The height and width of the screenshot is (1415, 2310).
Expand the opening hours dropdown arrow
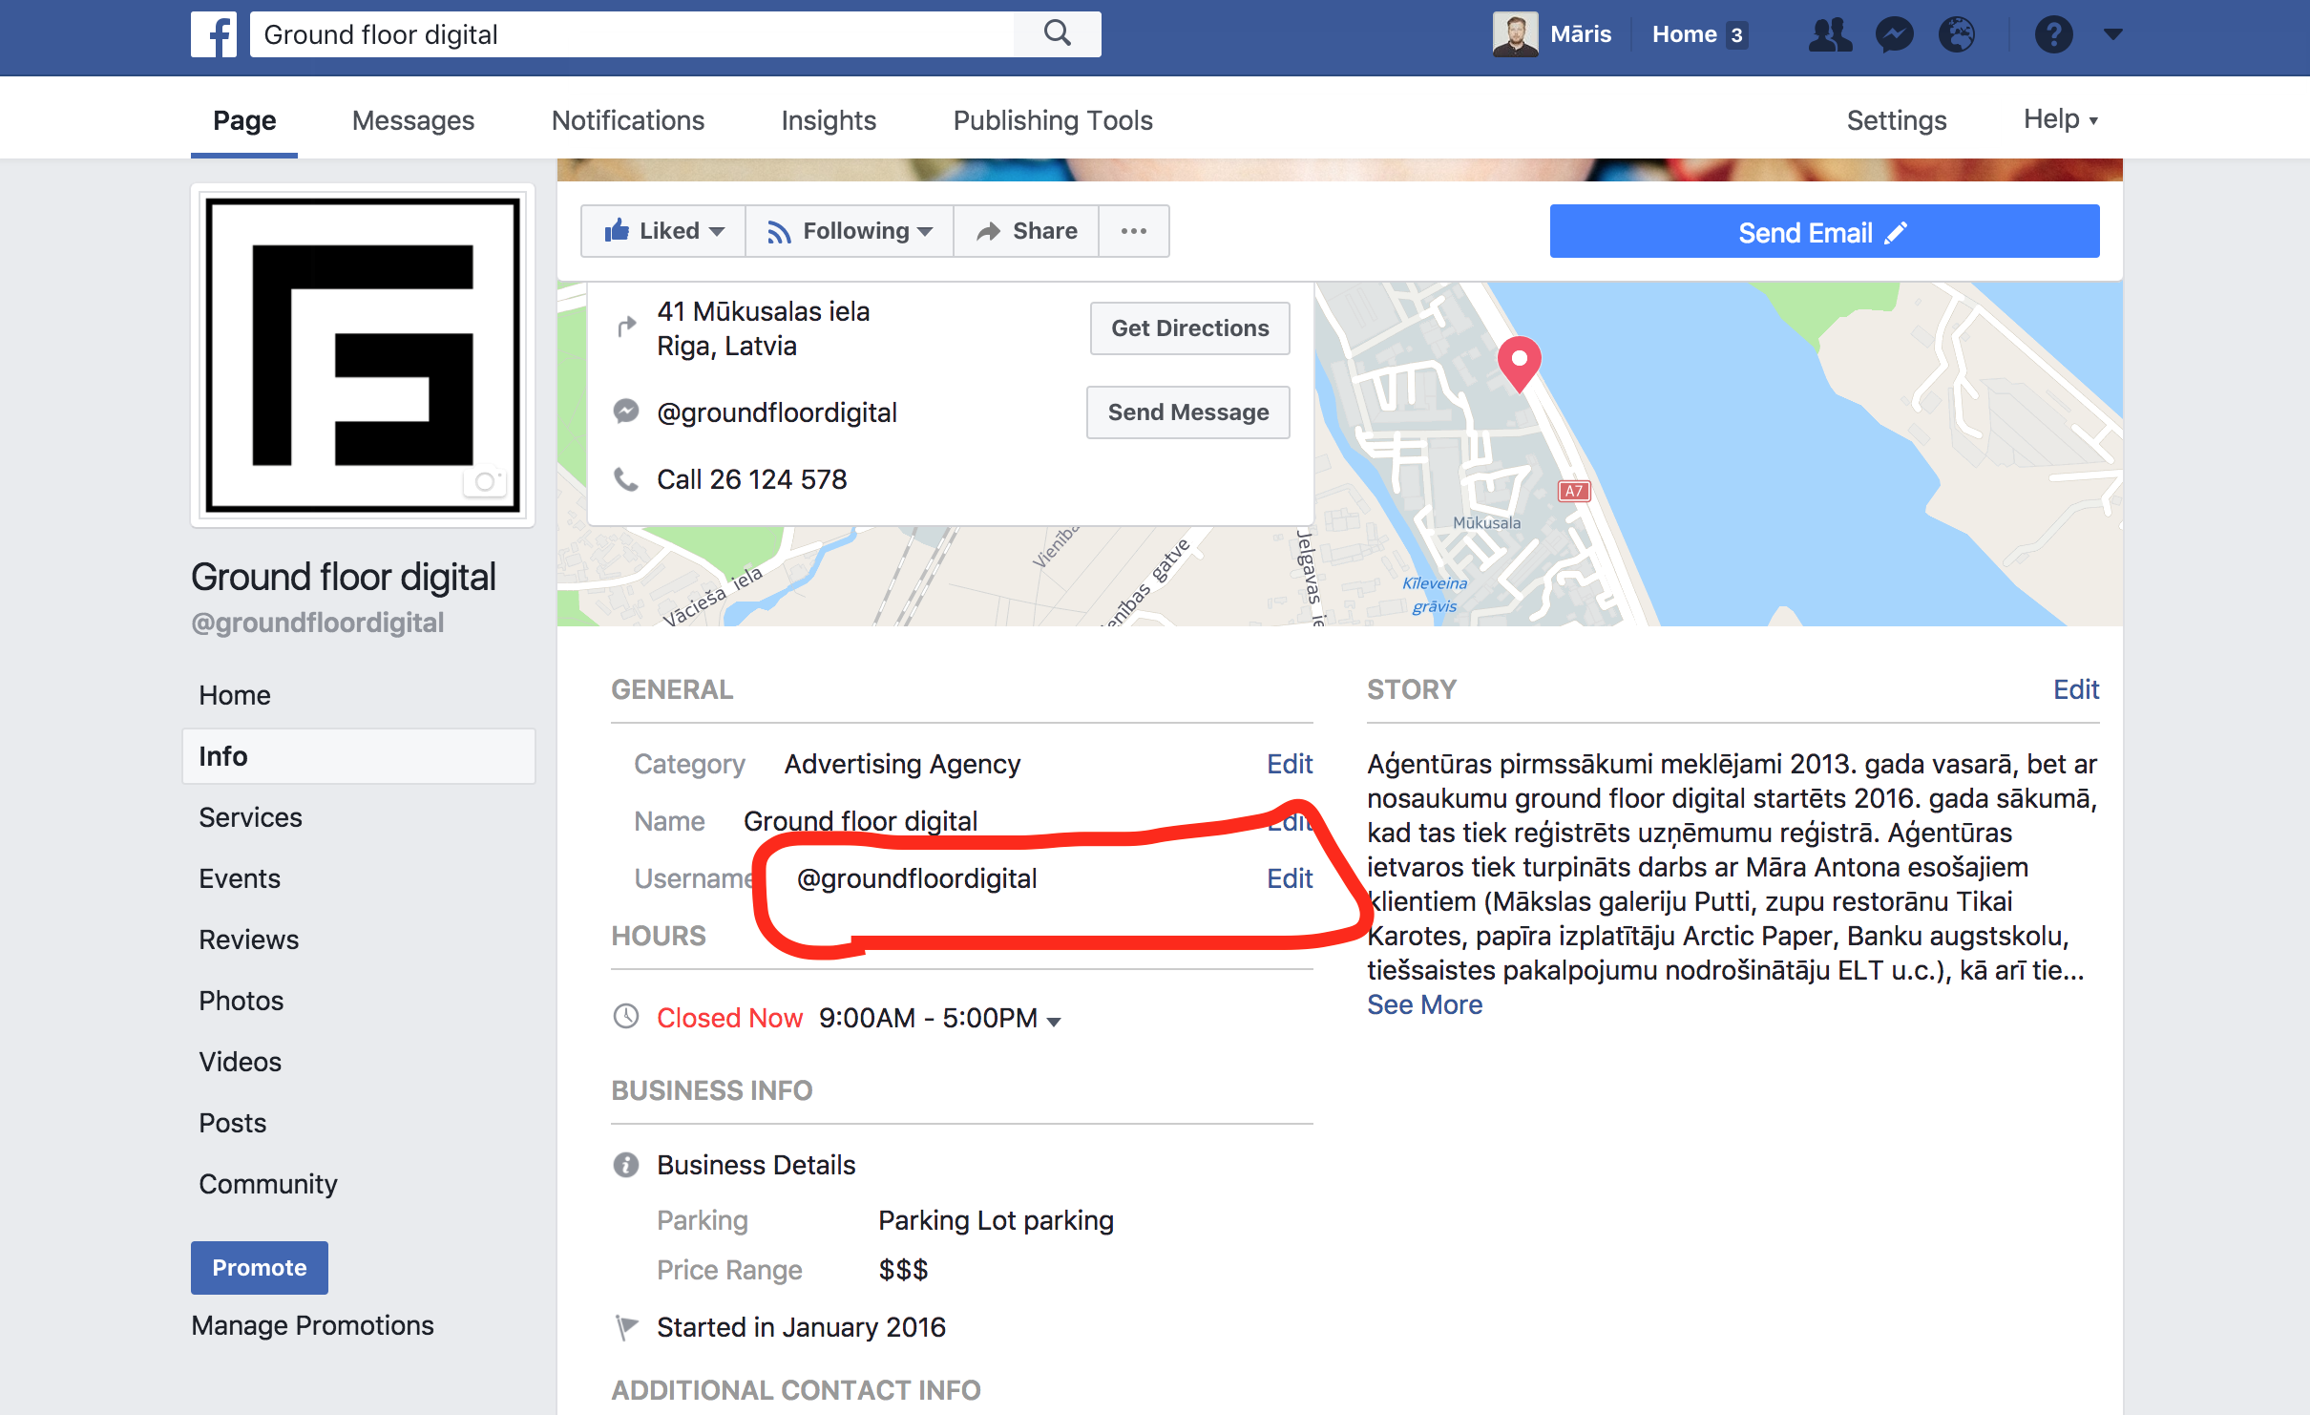tap(1054, 1022)
